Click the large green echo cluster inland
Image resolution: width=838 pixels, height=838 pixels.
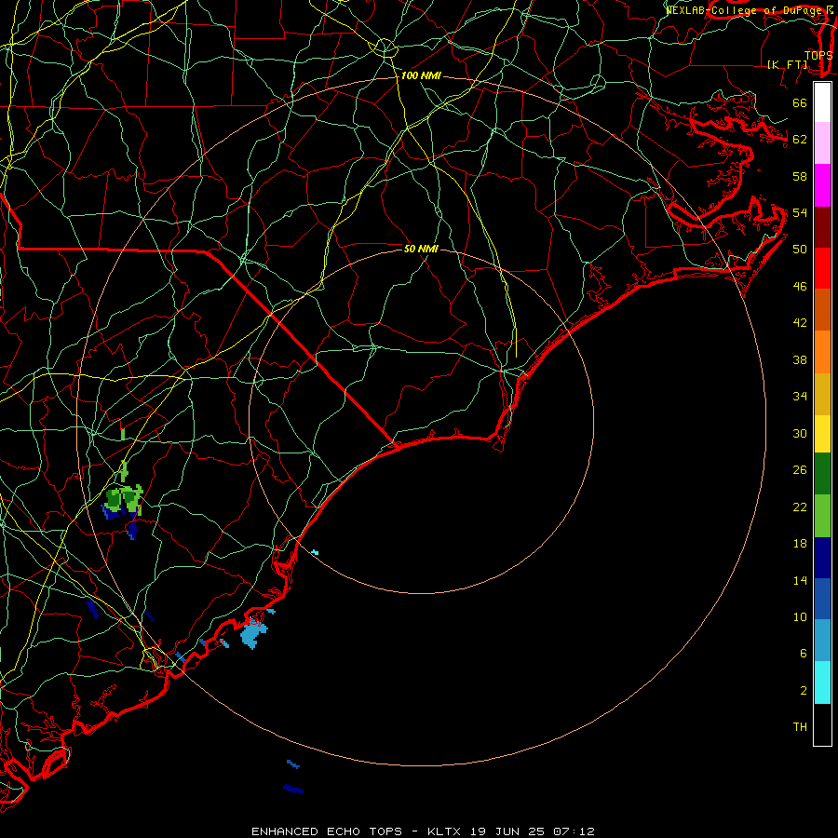[124, 499]
